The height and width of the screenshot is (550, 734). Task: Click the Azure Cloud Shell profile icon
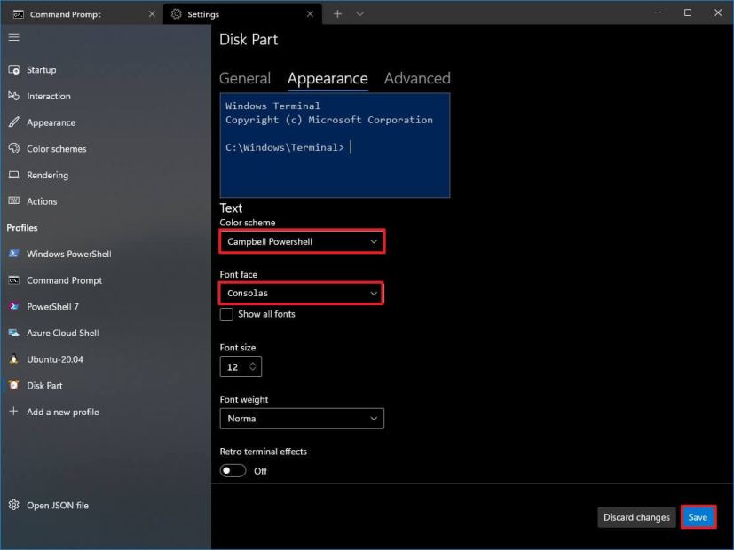13,333
